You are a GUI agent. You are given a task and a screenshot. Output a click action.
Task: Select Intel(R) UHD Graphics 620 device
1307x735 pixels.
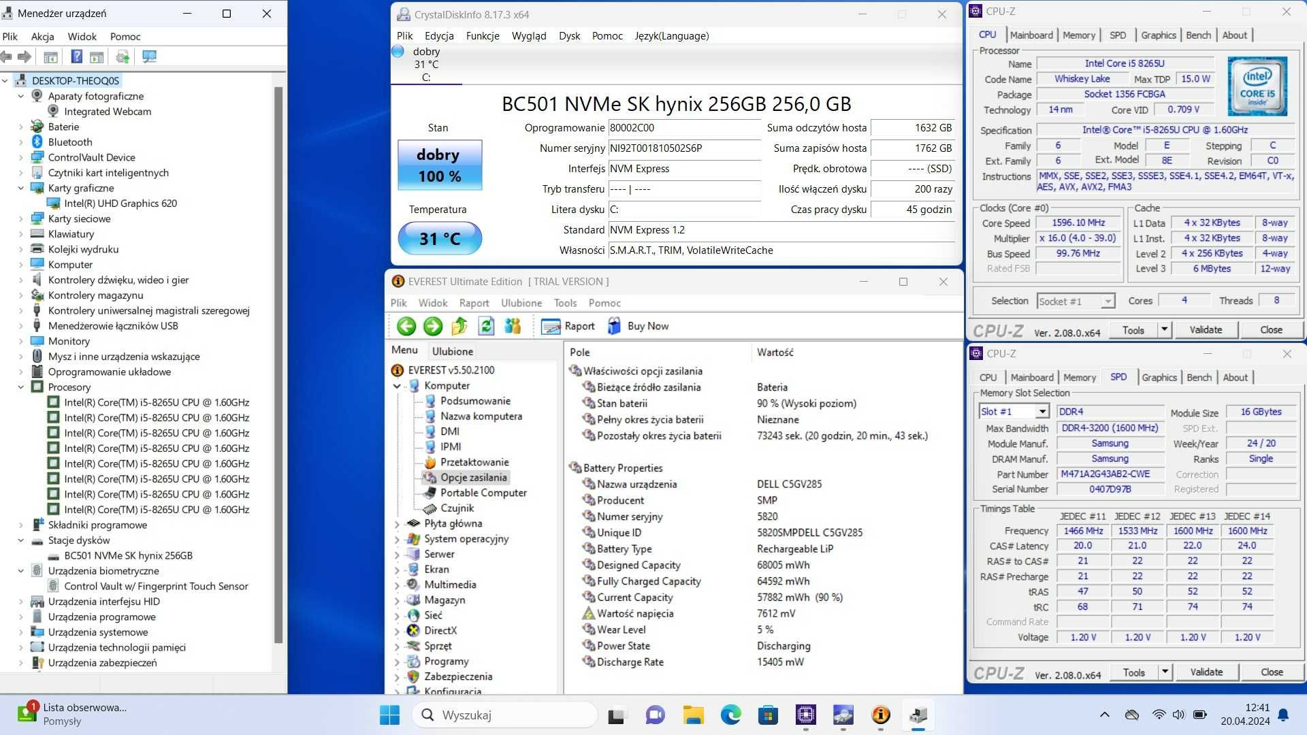[x=120, y=203]
